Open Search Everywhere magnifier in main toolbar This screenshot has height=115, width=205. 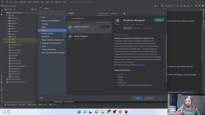click(x=196, y=6)
